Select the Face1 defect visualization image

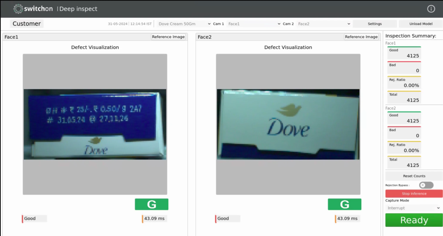tap(95, 124)
